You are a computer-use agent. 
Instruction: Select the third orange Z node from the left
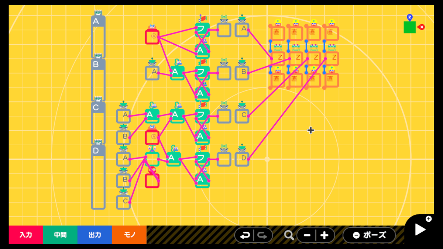click(x=314, y=58)
